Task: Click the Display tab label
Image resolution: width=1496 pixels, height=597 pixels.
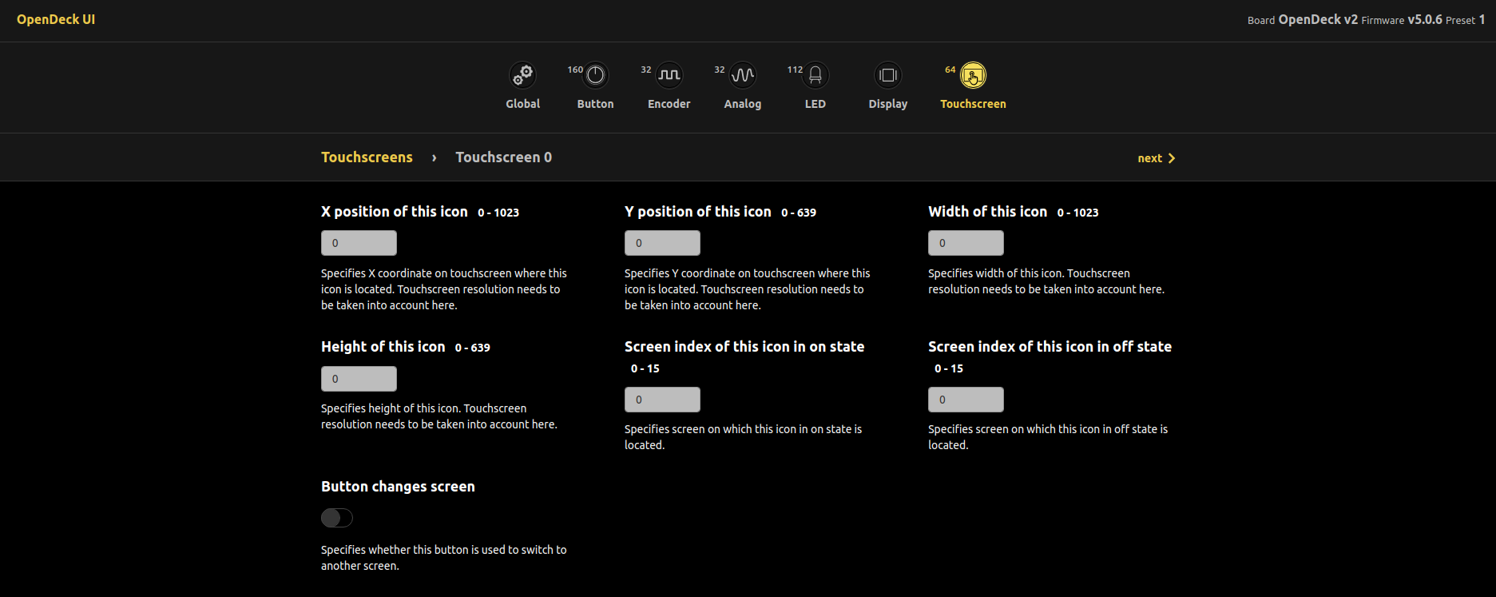Action: pos(888,104)
